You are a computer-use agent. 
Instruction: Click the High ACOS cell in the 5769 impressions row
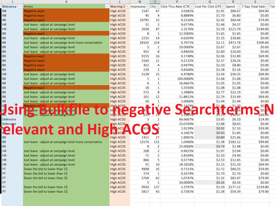pos(120,178)
